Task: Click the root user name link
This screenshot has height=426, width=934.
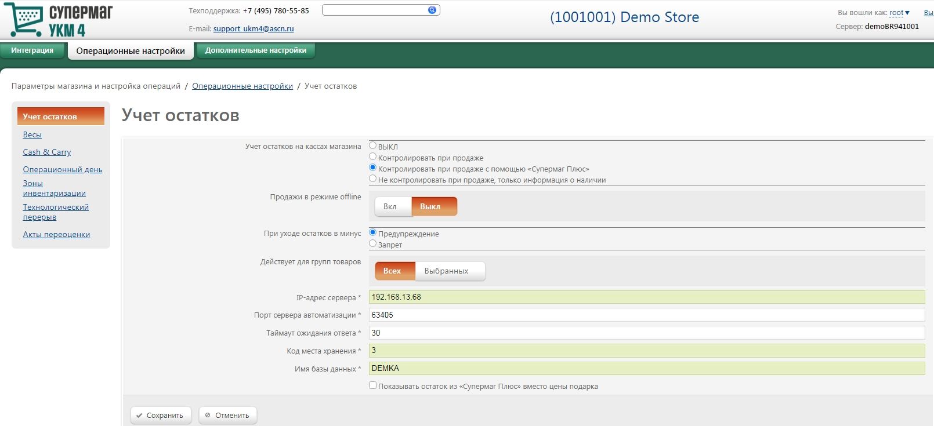Action: click(x=896, y=13)
